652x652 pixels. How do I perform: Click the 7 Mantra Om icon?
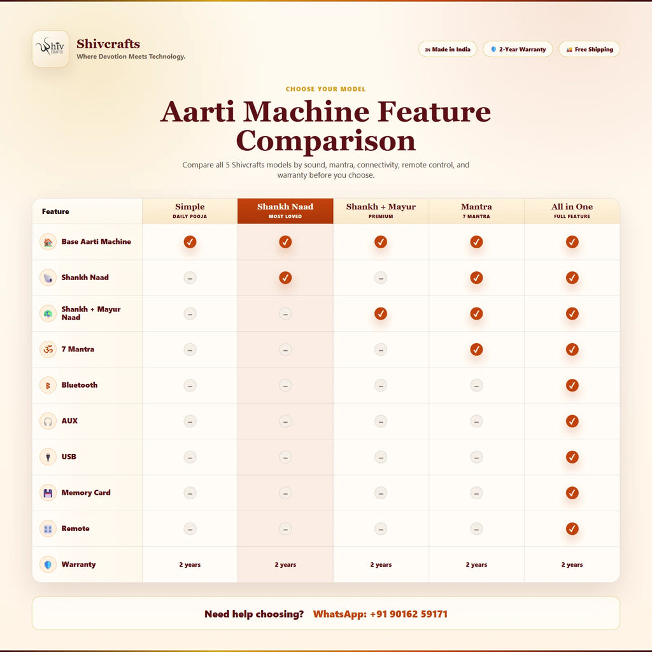[x=48, y=350]
